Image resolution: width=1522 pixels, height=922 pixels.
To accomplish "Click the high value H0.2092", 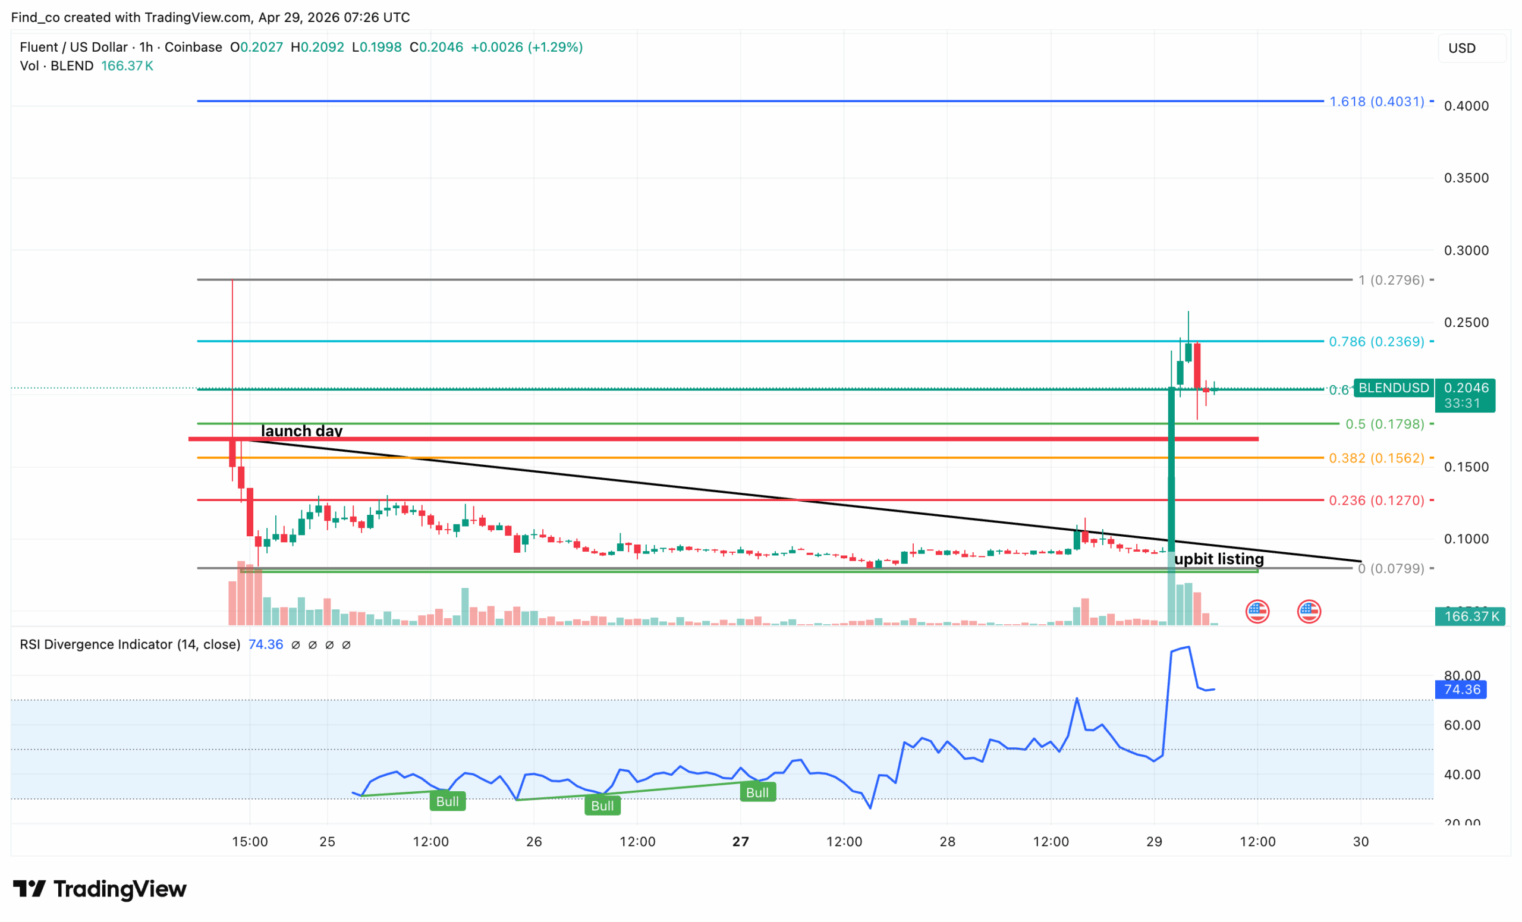I will pos(317,48).
